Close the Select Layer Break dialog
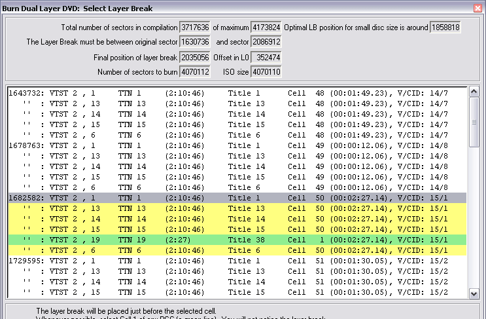This screenshot has height=319, width=486. coord(477,7)
